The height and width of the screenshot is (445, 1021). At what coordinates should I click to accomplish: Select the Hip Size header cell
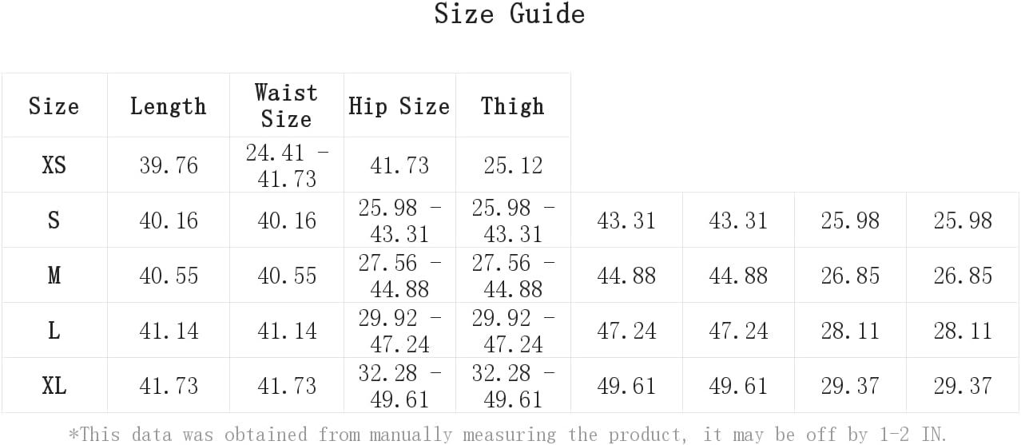click(399, 106)
